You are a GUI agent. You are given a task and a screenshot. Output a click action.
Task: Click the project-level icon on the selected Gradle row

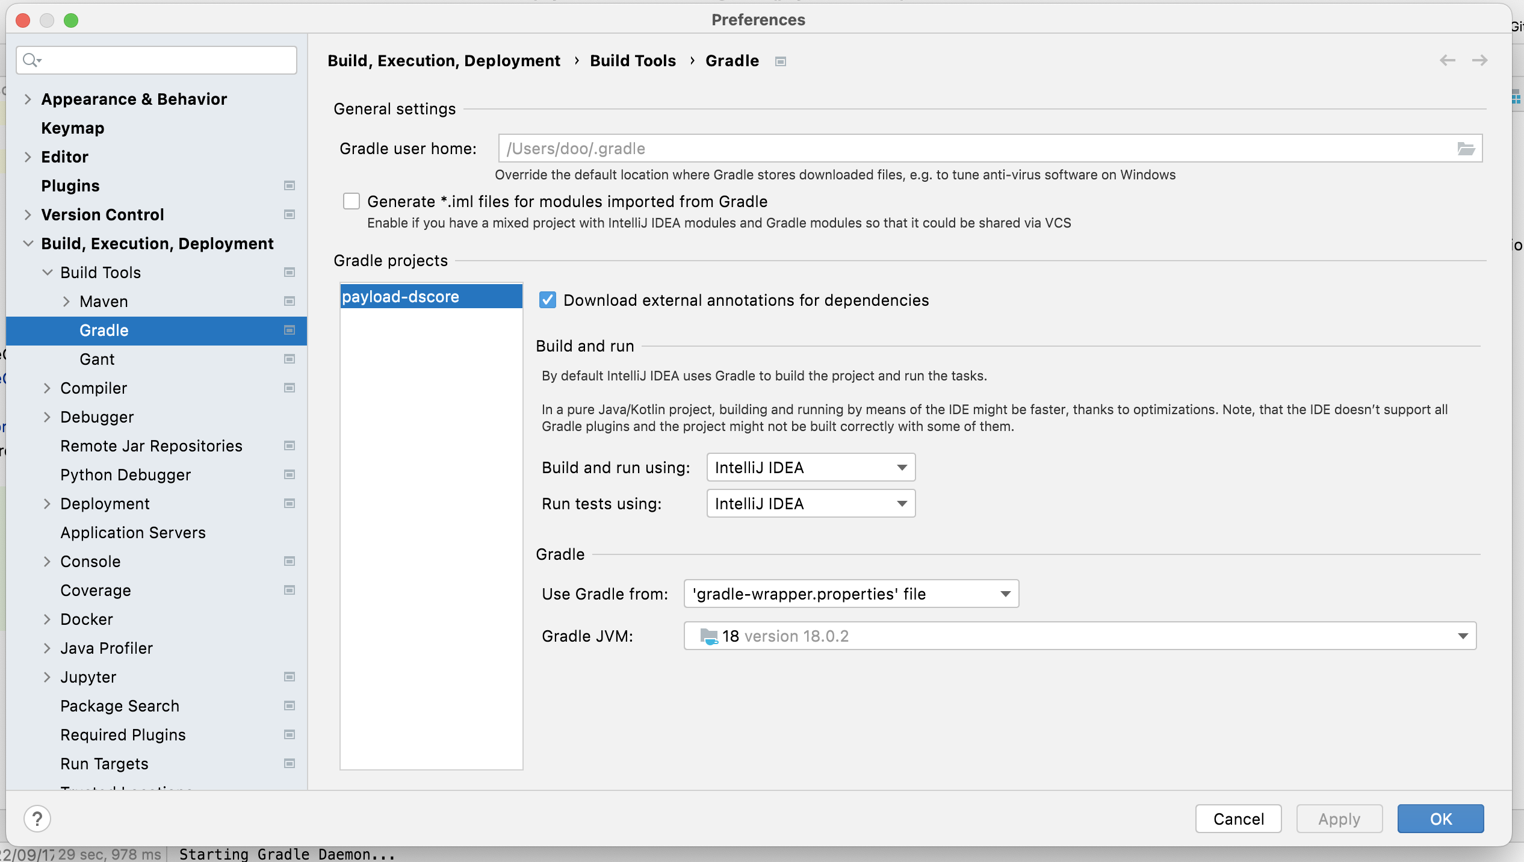[290, 330]
